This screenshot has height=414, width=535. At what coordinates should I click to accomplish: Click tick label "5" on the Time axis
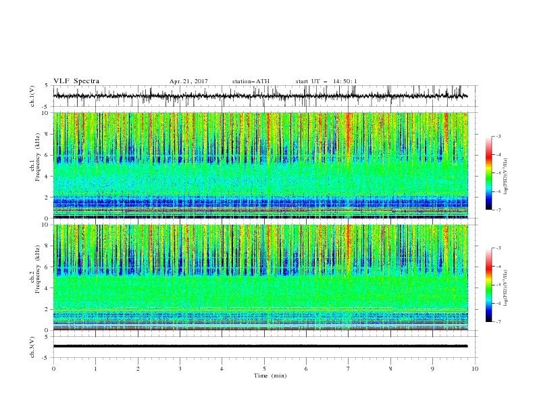[x=264, y=369]
